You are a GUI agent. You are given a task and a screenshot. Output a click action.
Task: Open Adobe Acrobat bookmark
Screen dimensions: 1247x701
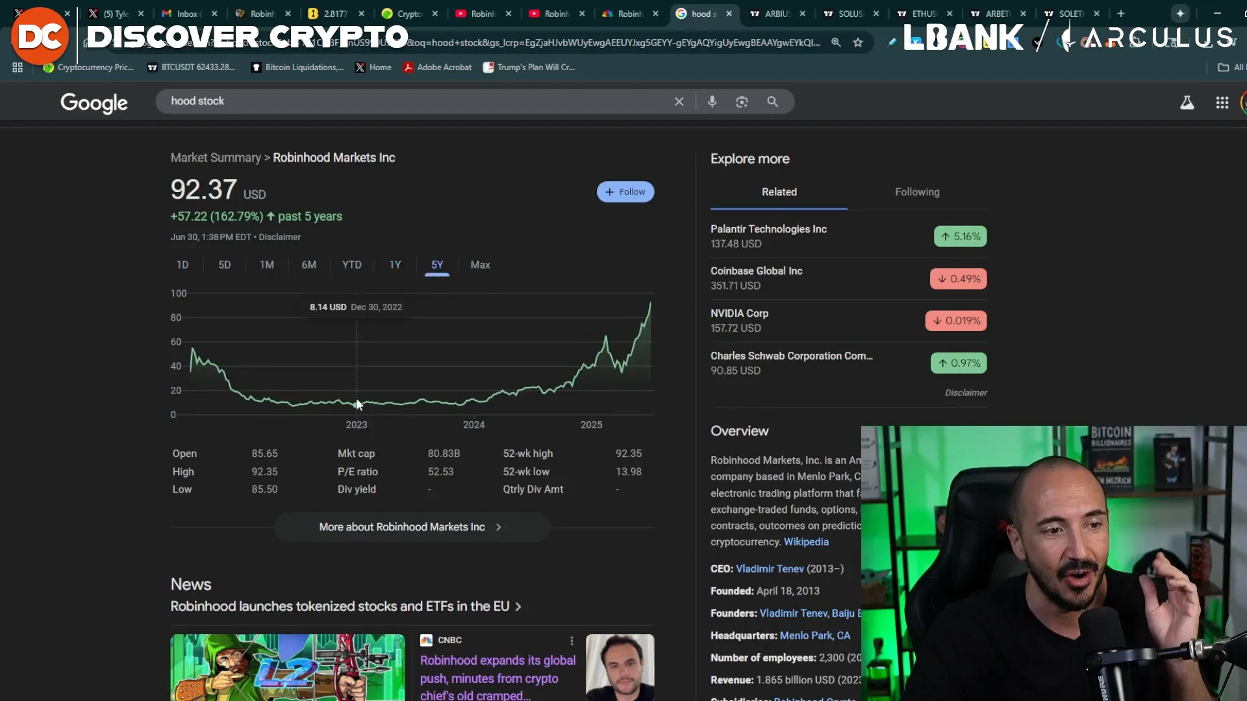438,68
